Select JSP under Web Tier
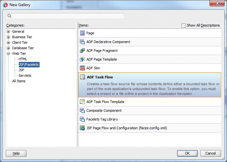The image size is (227, 162). [x=21, y=70]
